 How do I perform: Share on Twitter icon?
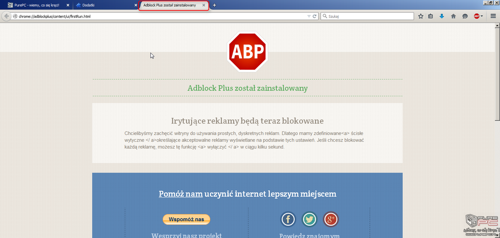pos(310,219)
